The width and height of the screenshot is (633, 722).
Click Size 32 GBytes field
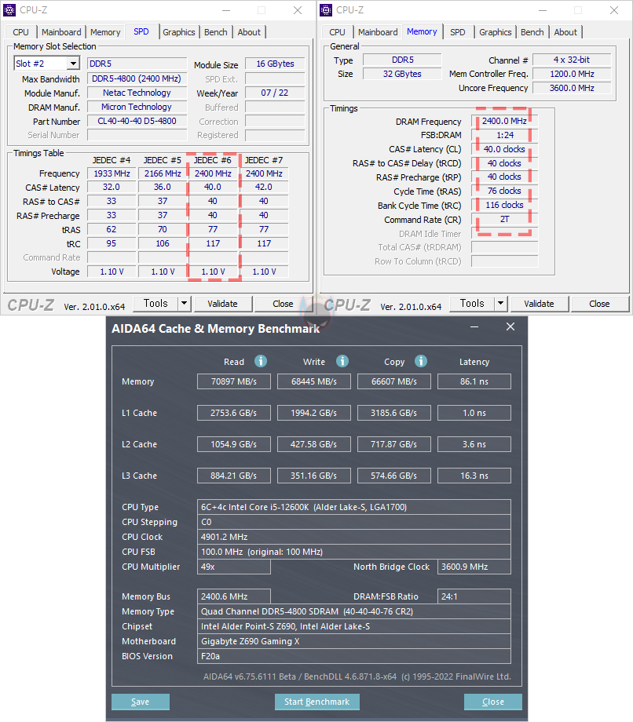click(402, 74)
